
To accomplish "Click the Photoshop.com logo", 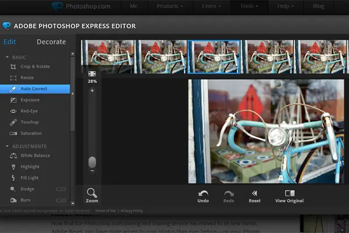I will pyautogui.click(x=81, y=6).
